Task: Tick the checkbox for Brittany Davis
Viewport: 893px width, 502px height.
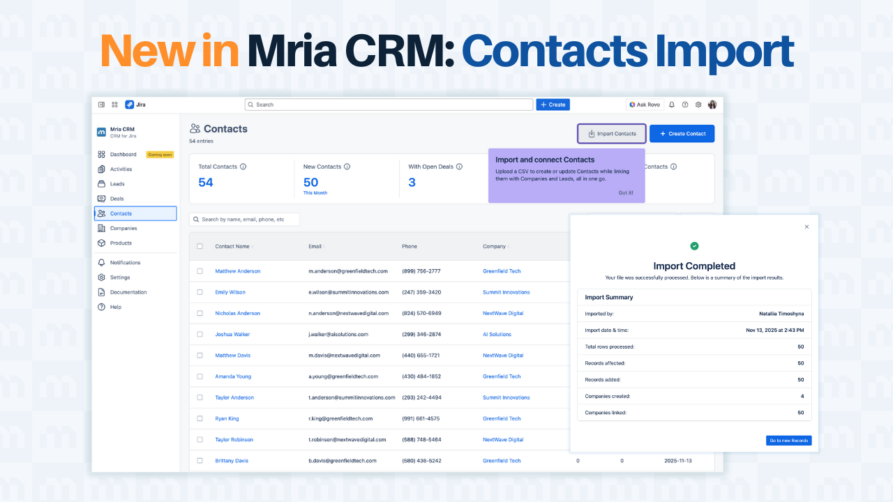Action: [x=200, y=461]
